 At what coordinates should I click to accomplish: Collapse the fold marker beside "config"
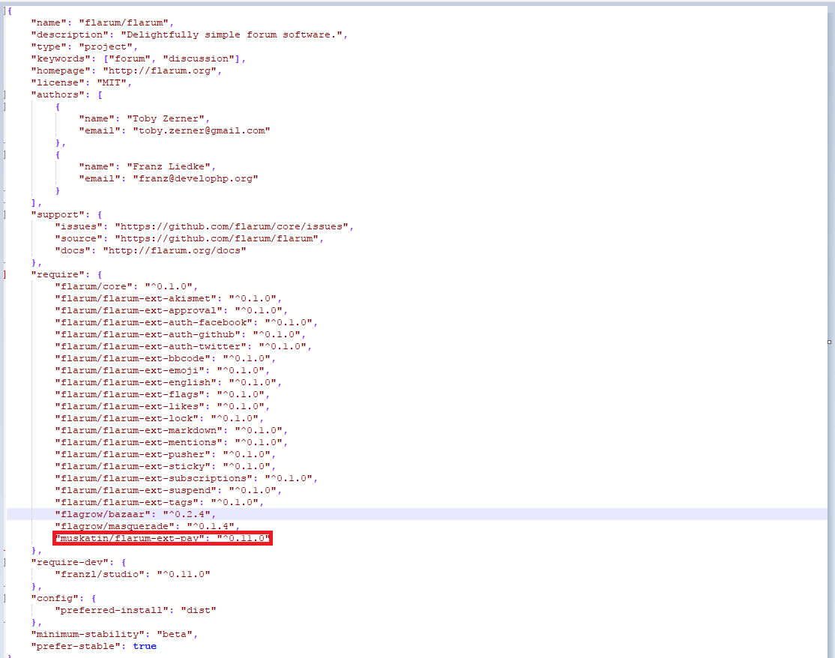tap(4, 598)
